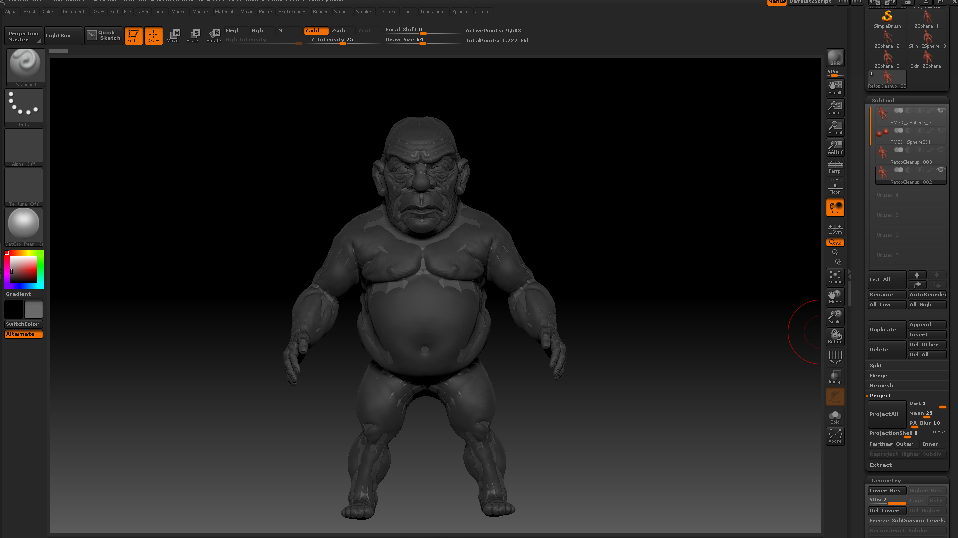Select the Move transform tool in top shelf

click(173, 36)
